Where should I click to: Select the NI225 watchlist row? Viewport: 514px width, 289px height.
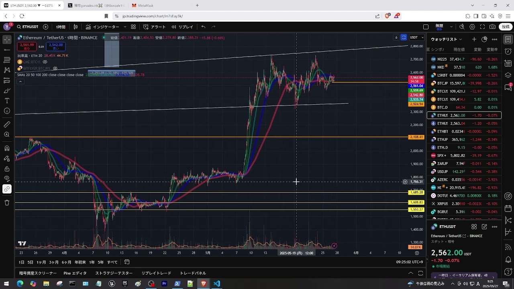tap(464, 59)
